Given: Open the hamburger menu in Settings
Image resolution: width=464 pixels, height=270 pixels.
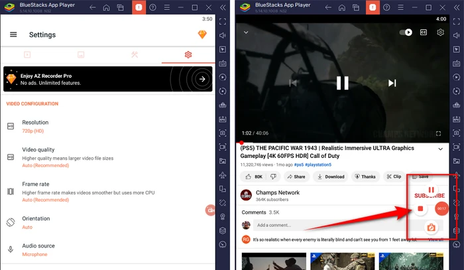Looking at the screenshot, I should (13, 34).
